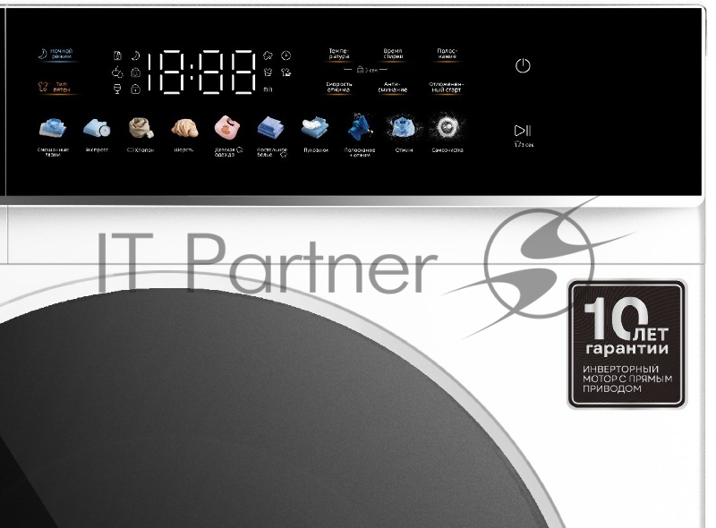Viewport: 716px width, 528px height.
Task: Tap the clock delay indicator icon
Action: [286, 55]
